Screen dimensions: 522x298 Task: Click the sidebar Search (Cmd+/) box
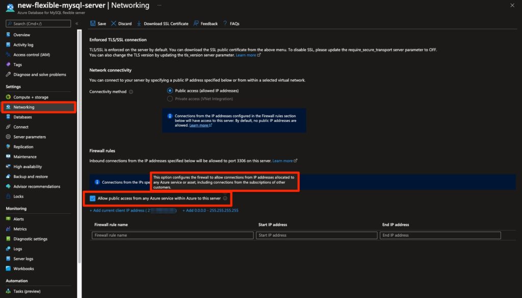(38, 23)
